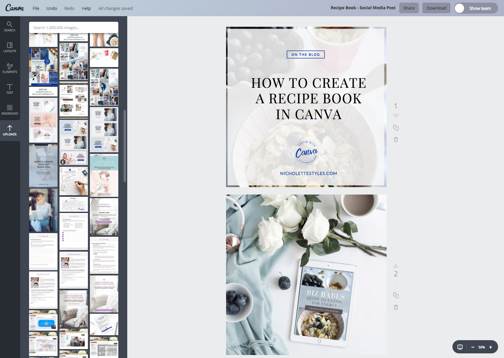Viewport: 504px width, 358px height.
Task: Zoom out with minus button
Action: 473,347
